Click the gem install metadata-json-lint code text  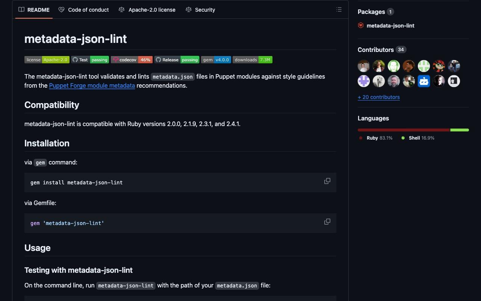click(x=77, y=182)
